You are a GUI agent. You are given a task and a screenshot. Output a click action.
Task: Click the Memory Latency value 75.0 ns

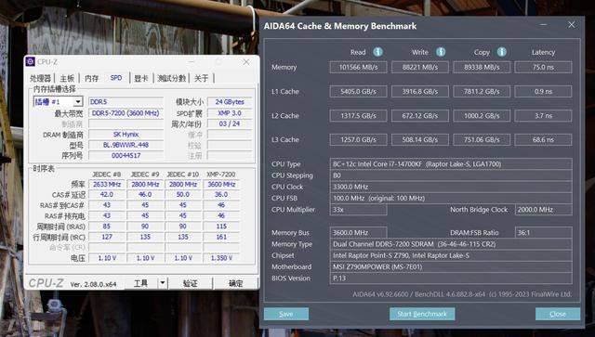click(543, 67)
